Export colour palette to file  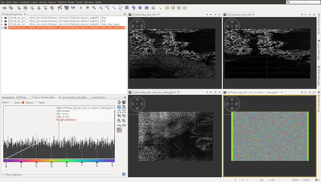(x=124, y=107)
